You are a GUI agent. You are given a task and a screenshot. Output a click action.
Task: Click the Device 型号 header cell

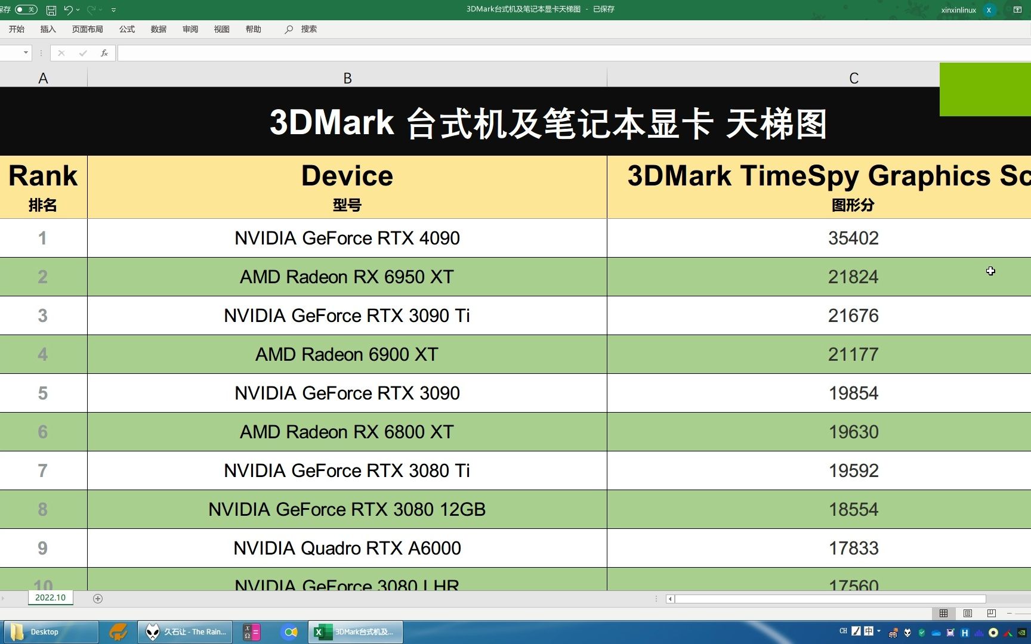(x=347, y=187)
